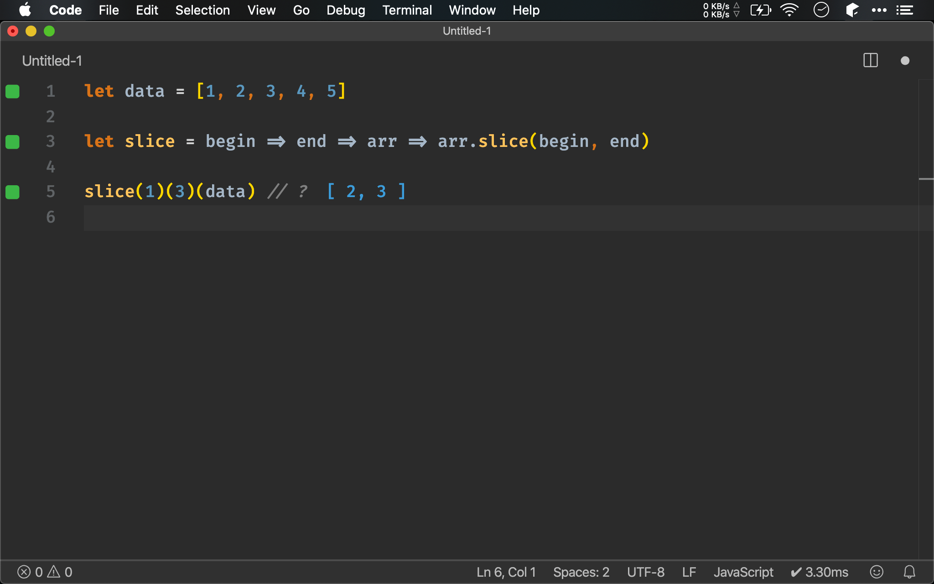Click the 'begin' parameter after equals sign

pyautogui.click(x=230, y=141)
